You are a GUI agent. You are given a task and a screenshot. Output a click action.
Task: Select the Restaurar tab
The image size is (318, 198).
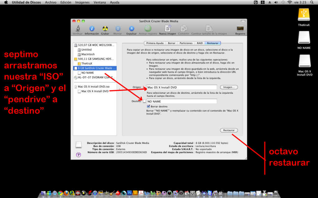[213, 43]
